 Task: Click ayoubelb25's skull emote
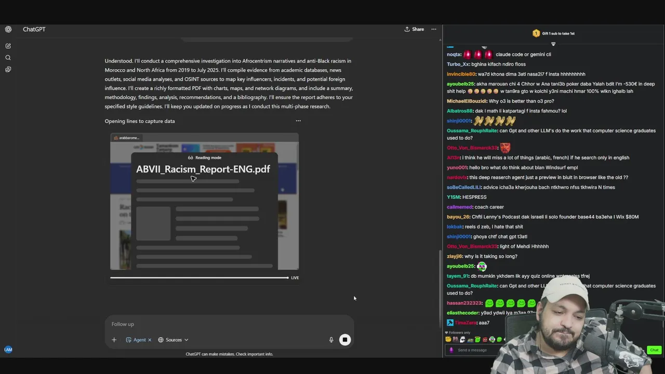pos(482,266)
